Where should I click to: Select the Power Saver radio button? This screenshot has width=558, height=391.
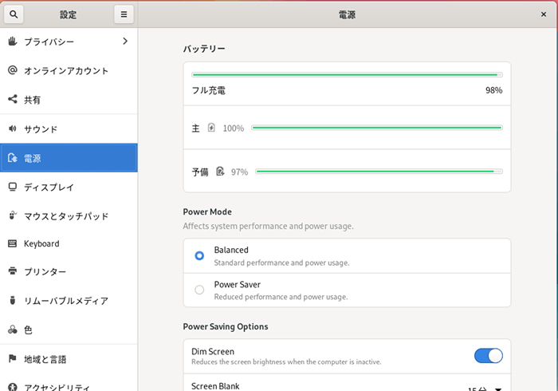(x=199, y=290)
